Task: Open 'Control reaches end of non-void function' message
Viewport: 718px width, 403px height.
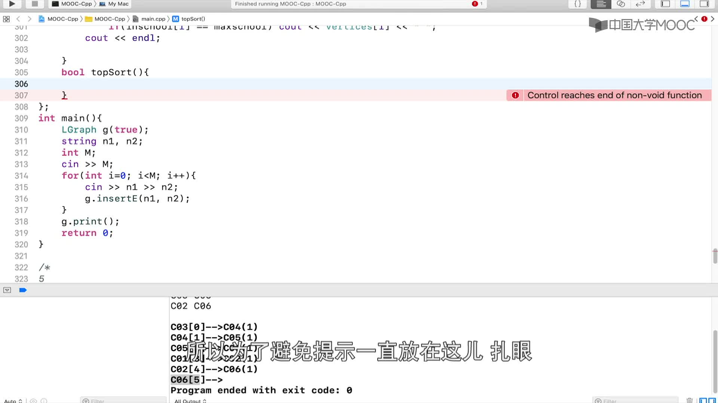Action: [x=614, y=95]
